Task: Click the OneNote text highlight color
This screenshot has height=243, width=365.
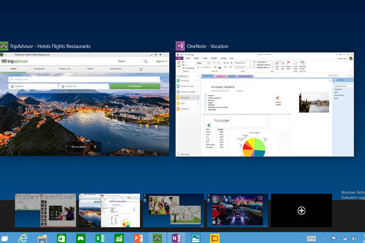Action: point(215,67)
